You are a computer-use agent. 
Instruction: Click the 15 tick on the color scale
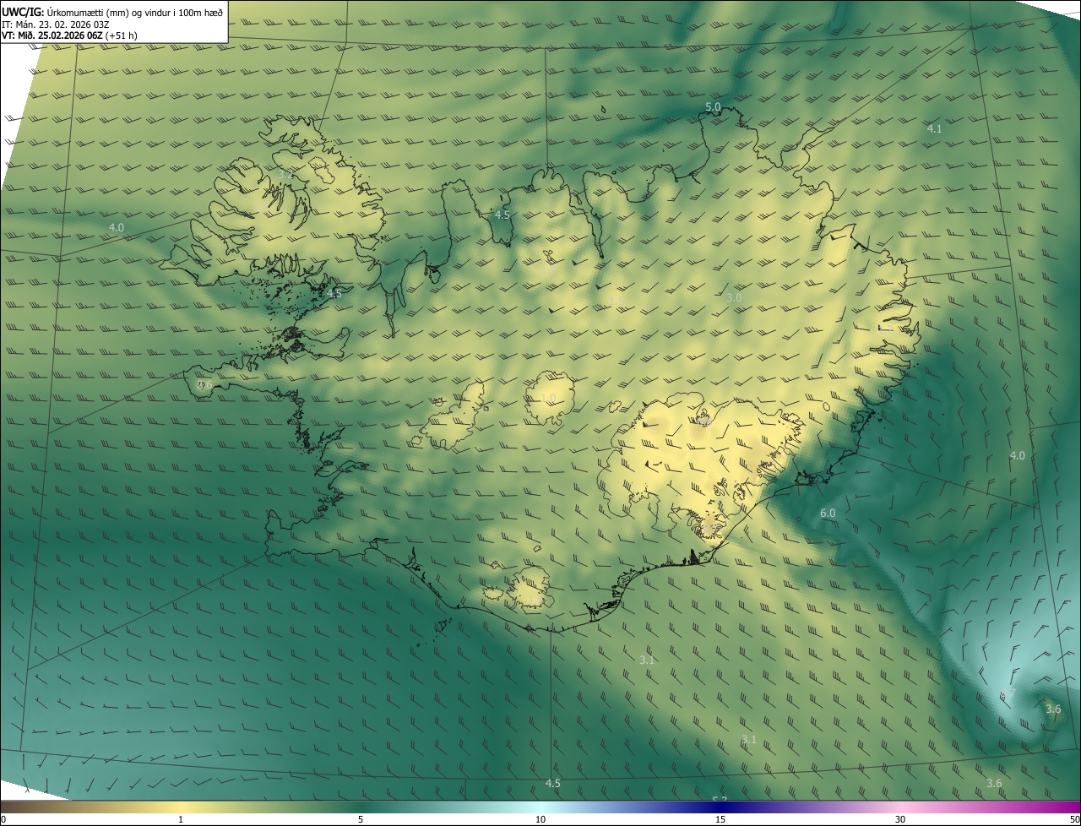(720, 819)
